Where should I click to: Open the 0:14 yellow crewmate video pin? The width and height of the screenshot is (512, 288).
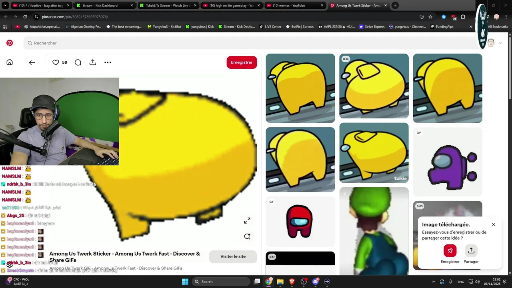pyautogui.click(x=374, y=86)
